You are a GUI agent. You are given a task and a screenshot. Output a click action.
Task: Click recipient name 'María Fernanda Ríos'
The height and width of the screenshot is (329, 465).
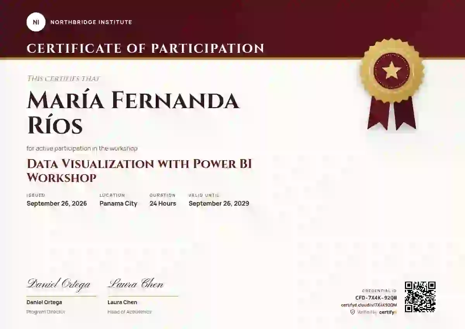[133, 113]
